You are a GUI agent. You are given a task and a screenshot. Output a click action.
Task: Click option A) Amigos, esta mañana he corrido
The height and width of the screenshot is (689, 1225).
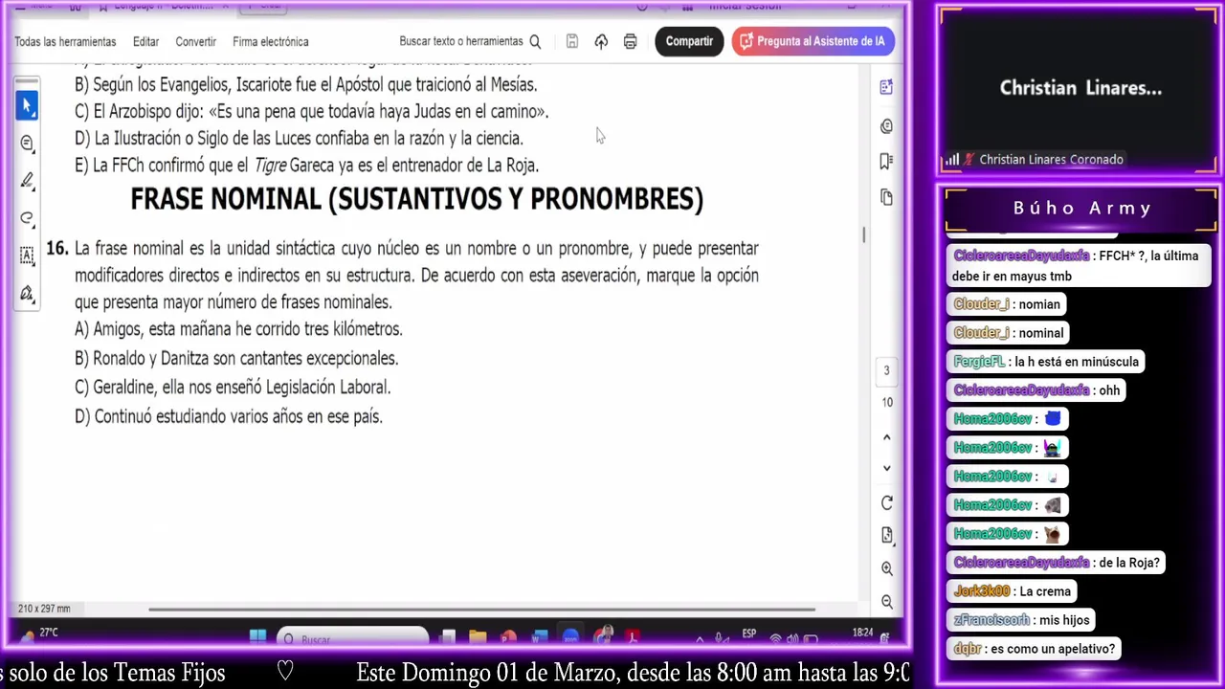tap(238, 329)
